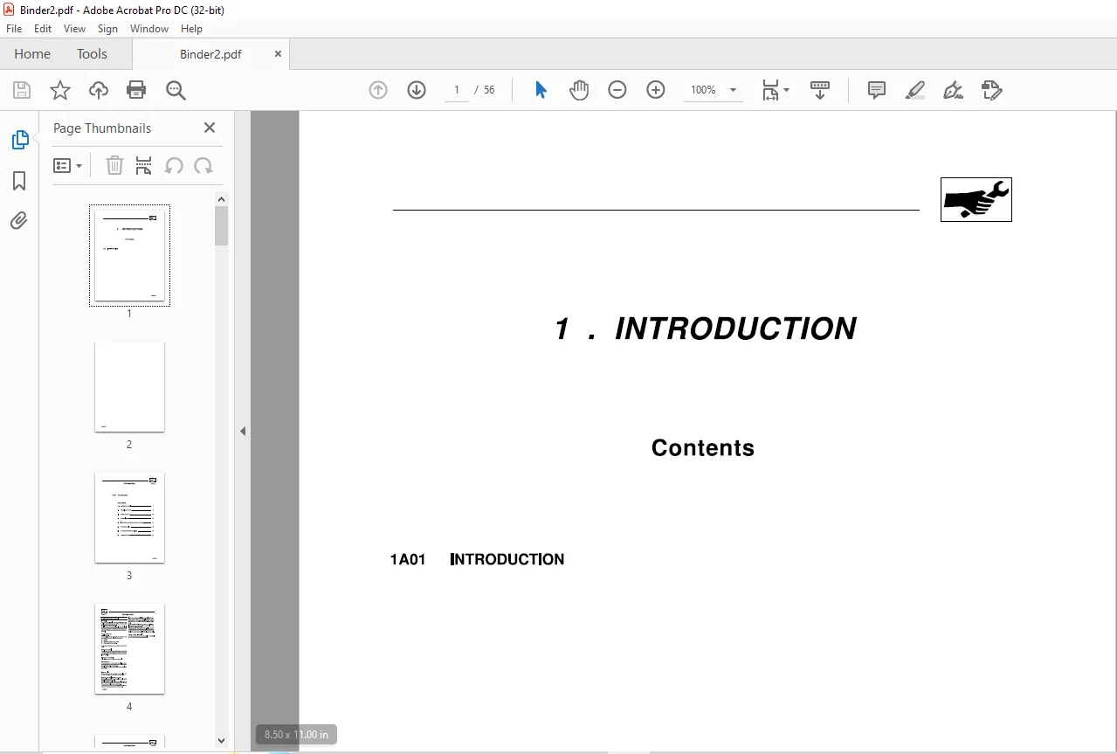Image resolution: width=1117 pixels, height=754 pixels.
Task: Zoom out with the minus icon
Action: click(x=617, y=90)
